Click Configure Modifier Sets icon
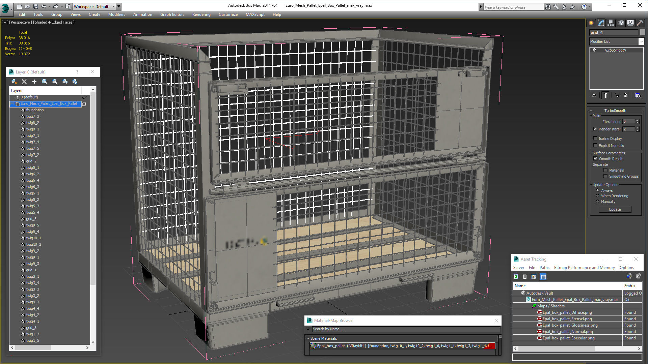The height and width of the screenshot is (364, 648). 638,95
